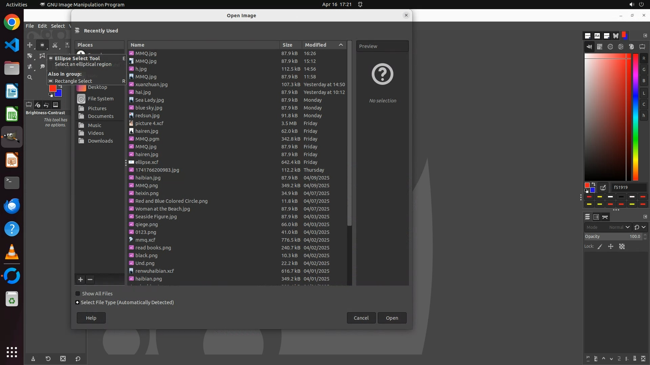Select the Scissors Select tool
Image resolution: width=650 pixels, height=365 pixels.
coord(55,45)
